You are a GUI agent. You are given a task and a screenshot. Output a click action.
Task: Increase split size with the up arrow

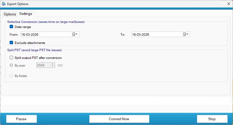[x=53, y=64]
